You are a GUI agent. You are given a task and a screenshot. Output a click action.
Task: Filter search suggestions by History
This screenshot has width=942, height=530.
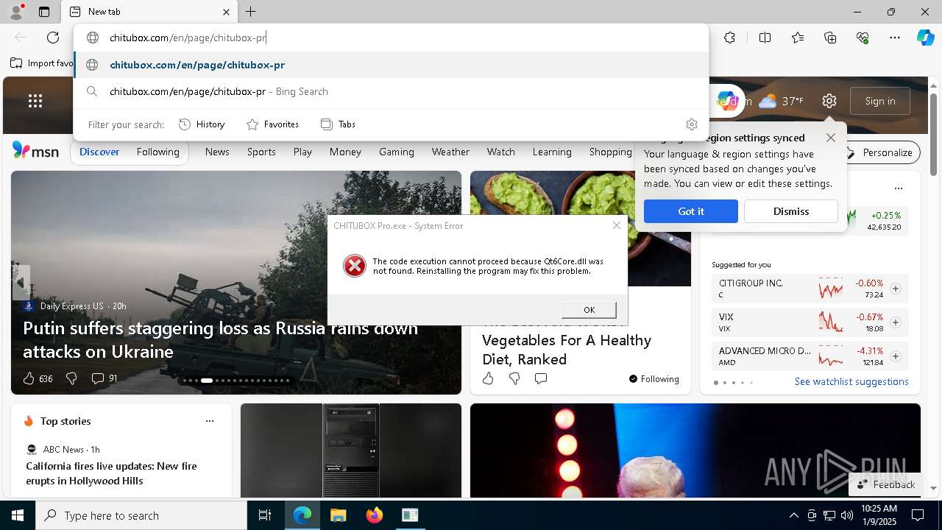point(202,124)
